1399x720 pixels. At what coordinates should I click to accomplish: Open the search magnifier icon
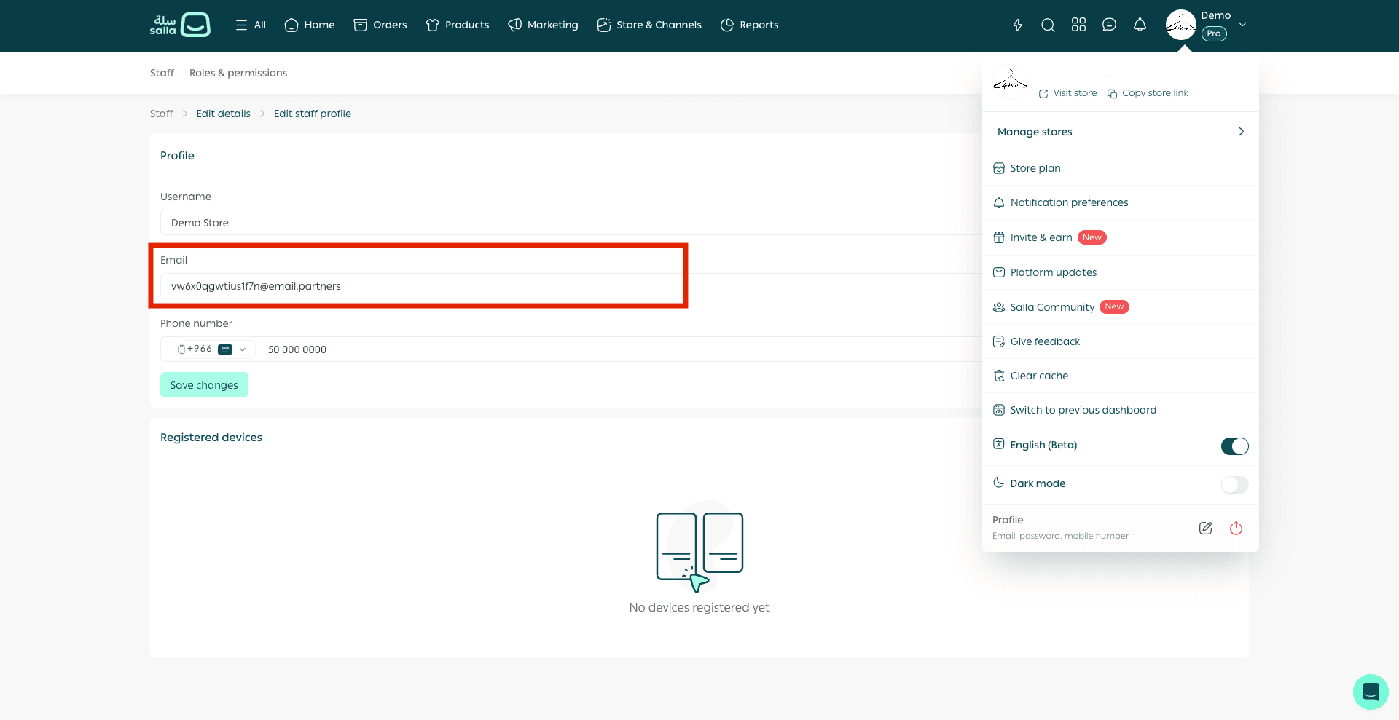[x=1048, y=25]
